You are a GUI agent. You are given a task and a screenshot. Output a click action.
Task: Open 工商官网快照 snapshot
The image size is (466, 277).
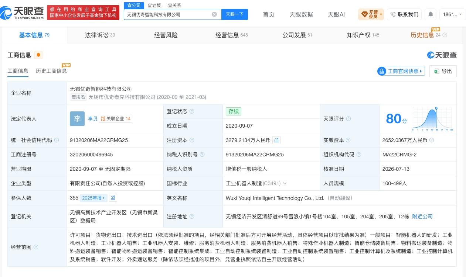coord(401,71)
